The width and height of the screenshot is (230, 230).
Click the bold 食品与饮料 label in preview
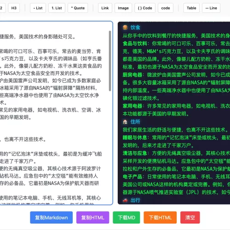pyautogui.click(x=135, y=44)
